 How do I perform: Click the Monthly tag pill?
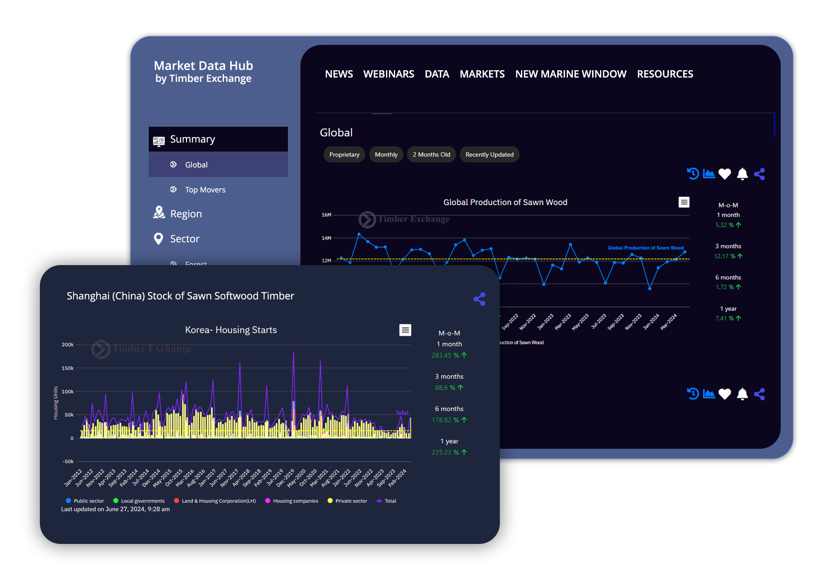click(x=386, y=155)
